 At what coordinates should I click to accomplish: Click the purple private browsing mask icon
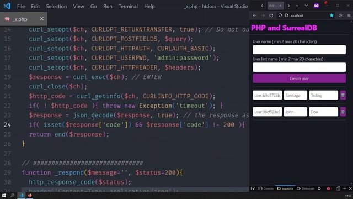click(x=316, y=6)
